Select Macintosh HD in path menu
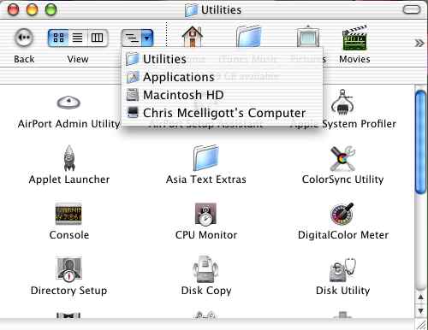428x330 pixels. tap(223, 95)
